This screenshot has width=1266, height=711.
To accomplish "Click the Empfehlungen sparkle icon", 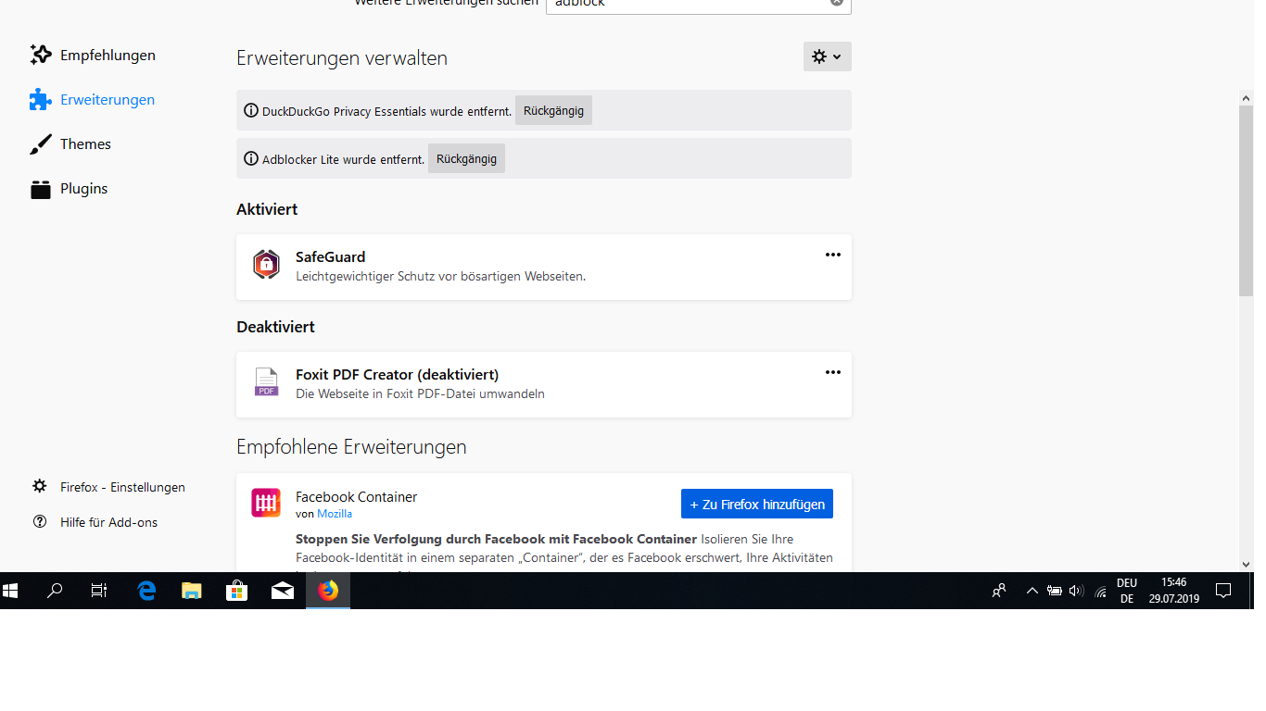I will [x=40, y=55].
